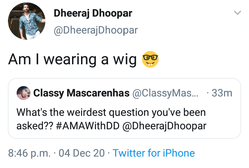Screen dimensions: 249x168
Task: Open Dheeraj Dhoopar's profile picture
Action: click(27, 21)
